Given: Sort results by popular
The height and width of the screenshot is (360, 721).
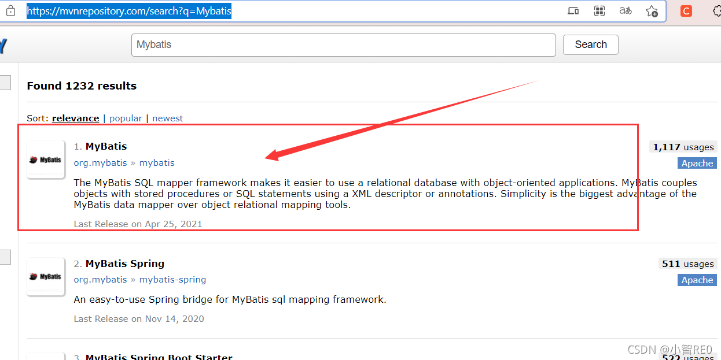Looking at the screenshot, I should (126, 118).
